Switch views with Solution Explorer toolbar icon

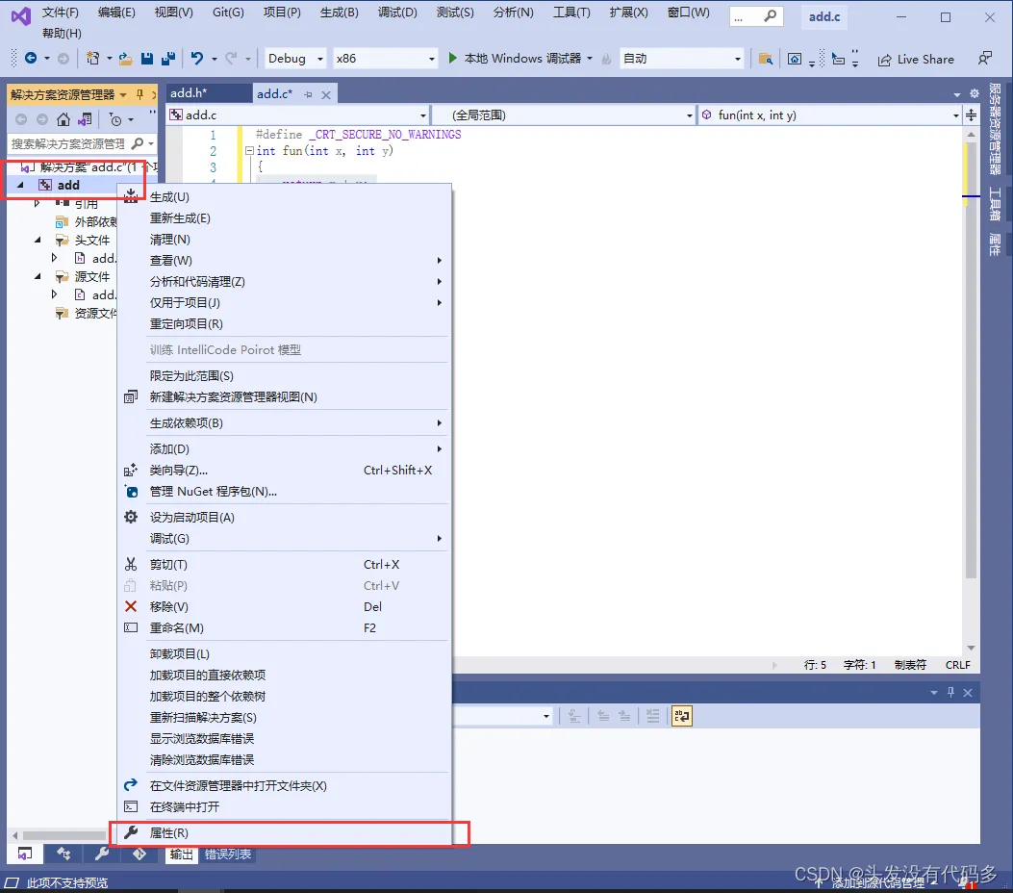85,119
